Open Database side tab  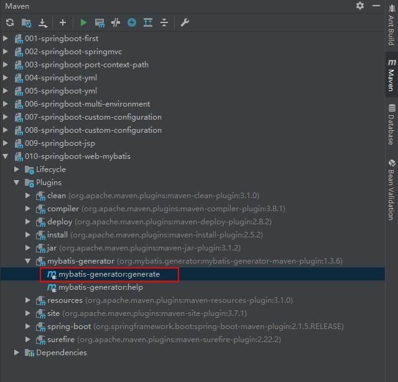click(392, 124)
